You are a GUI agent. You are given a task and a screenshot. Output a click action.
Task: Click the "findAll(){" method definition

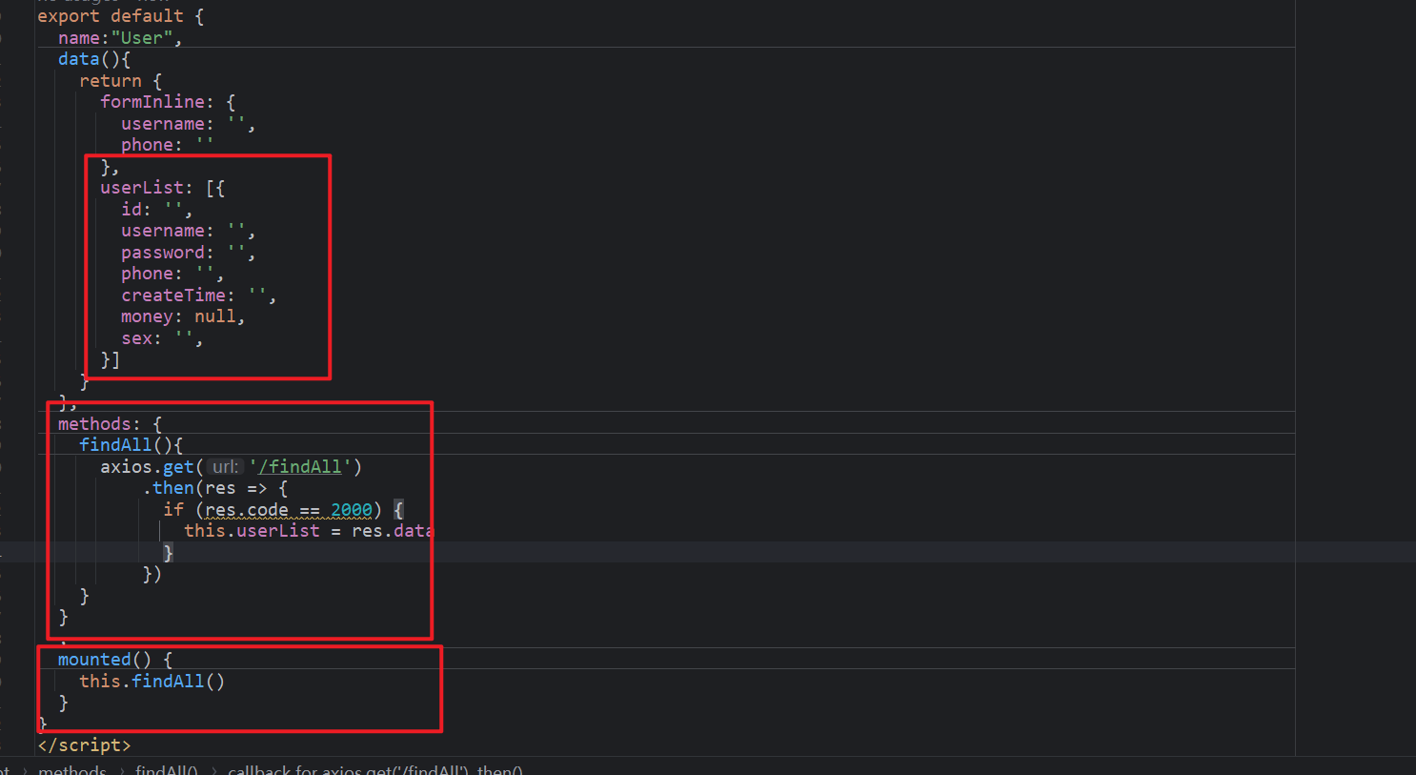[131, 445]
